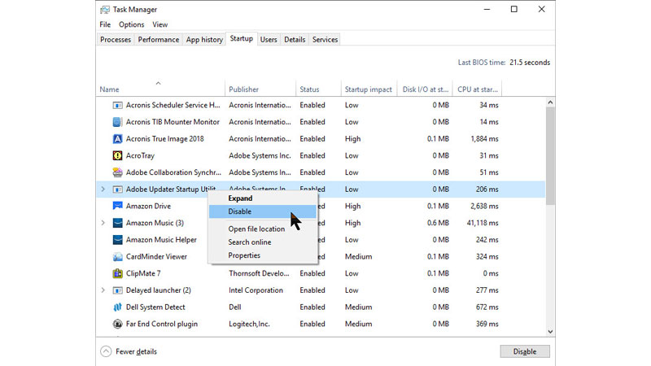Expand the Adobe Updater Startup Utility row
This screenshot has height=366, width=651.
pos(103,190)
